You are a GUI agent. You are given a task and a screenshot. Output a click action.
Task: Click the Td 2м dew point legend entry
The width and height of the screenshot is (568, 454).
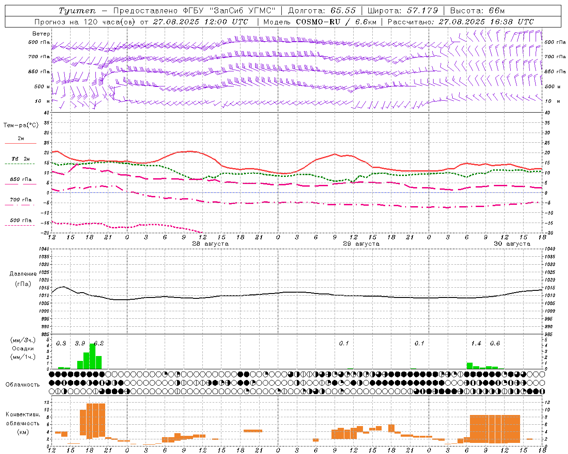(x=21, y=159)
